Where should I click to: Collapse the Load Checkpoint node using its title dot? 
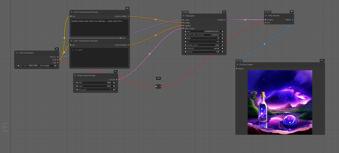(16, 53)
